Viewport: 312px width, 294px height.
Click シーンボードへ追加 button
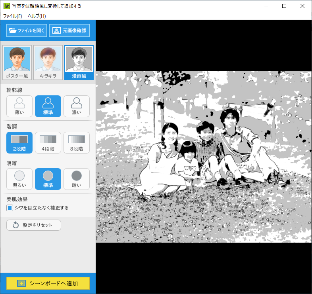click(x=48, y=283)
